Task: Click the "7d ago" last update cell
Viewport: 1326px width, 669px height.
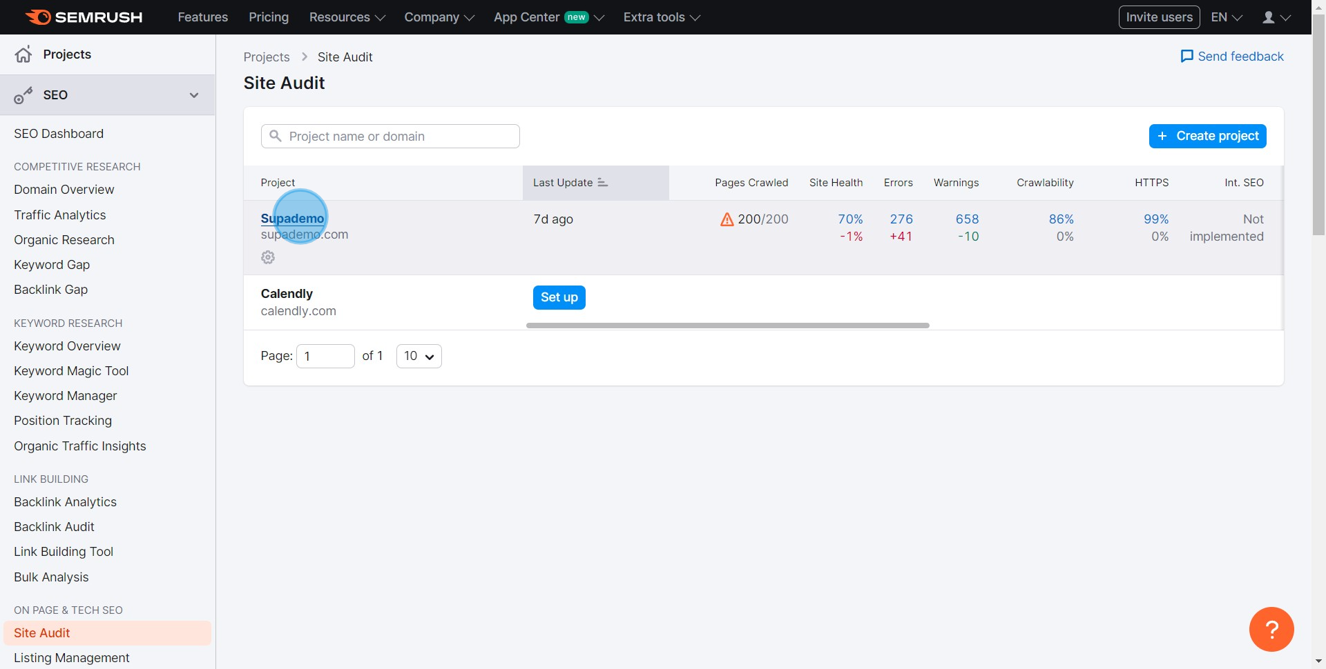Action: coord(553,219)
